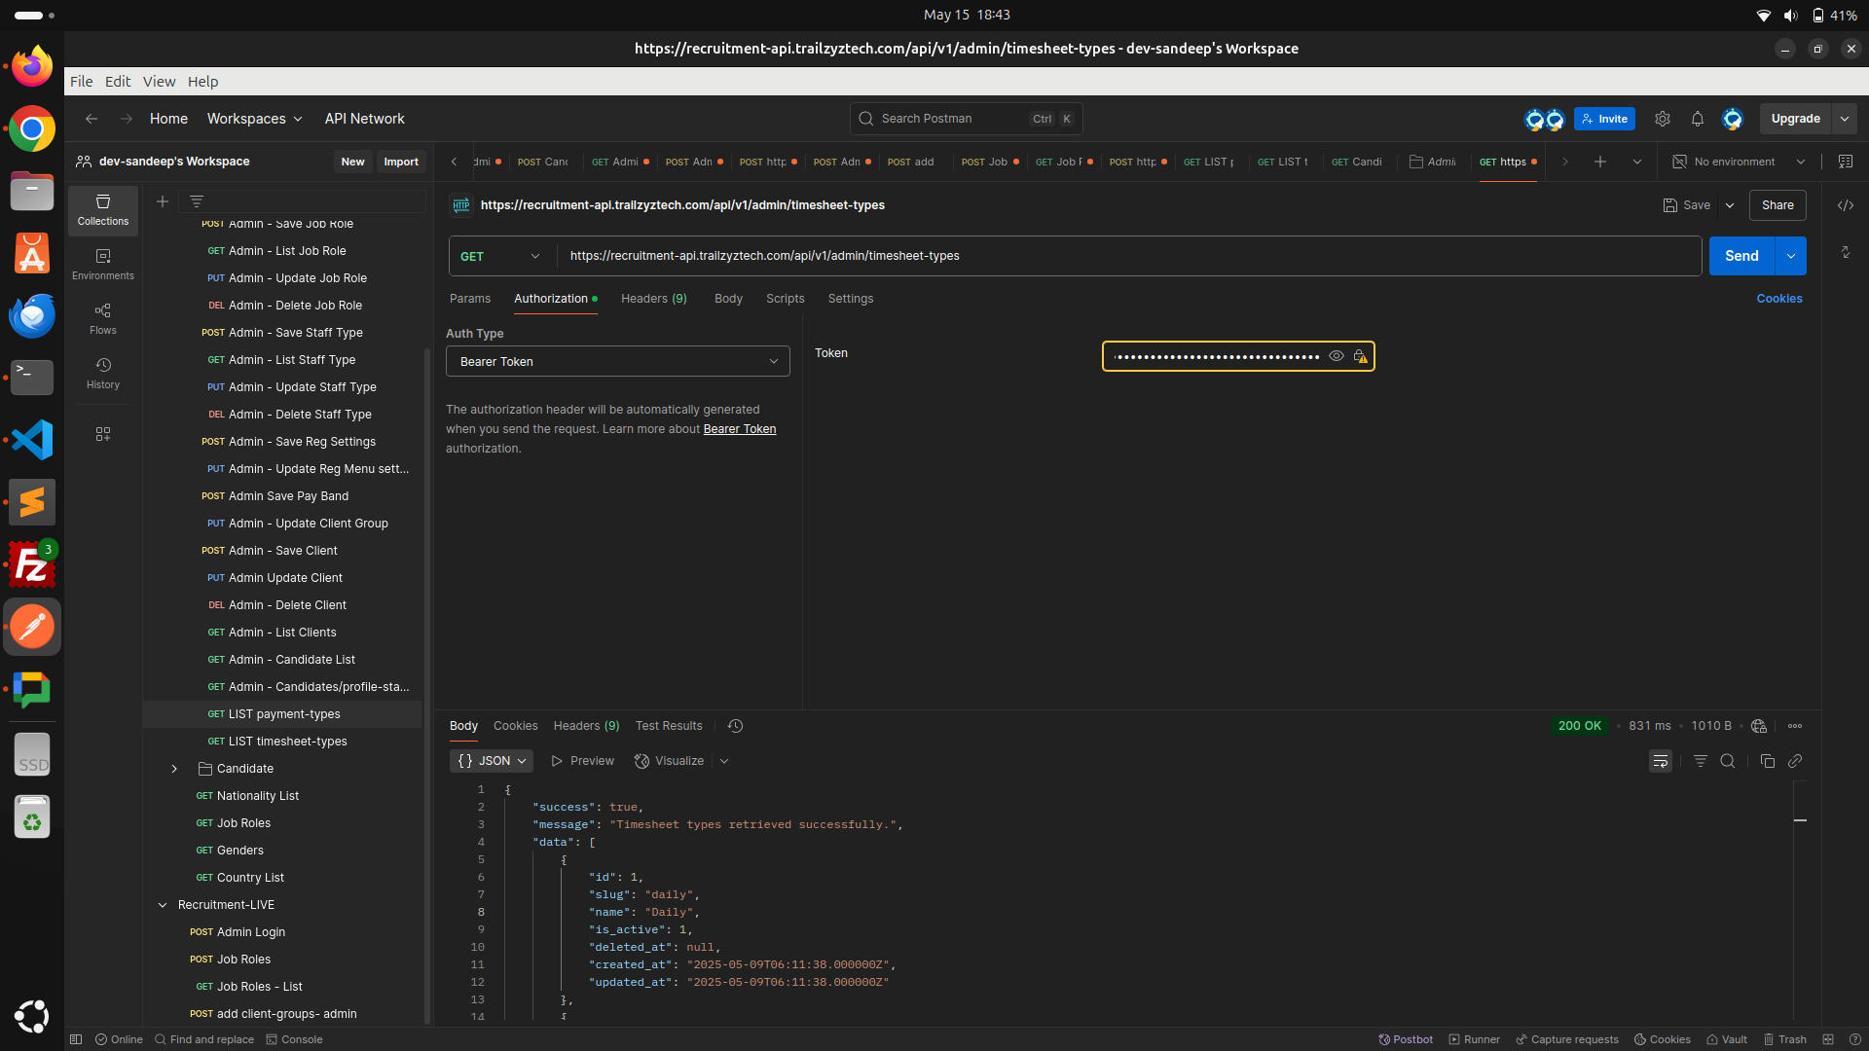Go back with the navigation arrow
Screen dimensions: 1869x1051
(92, 119)
